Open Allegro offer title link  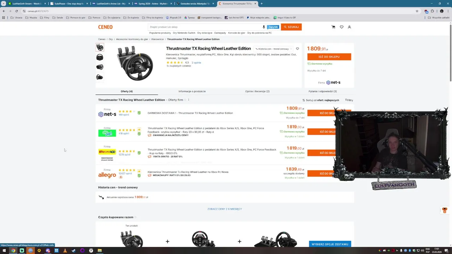pos(188,172)
